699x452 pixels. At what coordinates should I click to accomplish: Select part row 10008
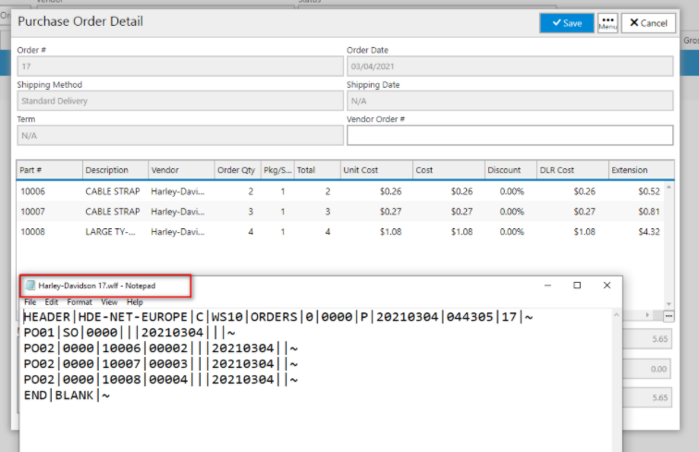point(340,231)
